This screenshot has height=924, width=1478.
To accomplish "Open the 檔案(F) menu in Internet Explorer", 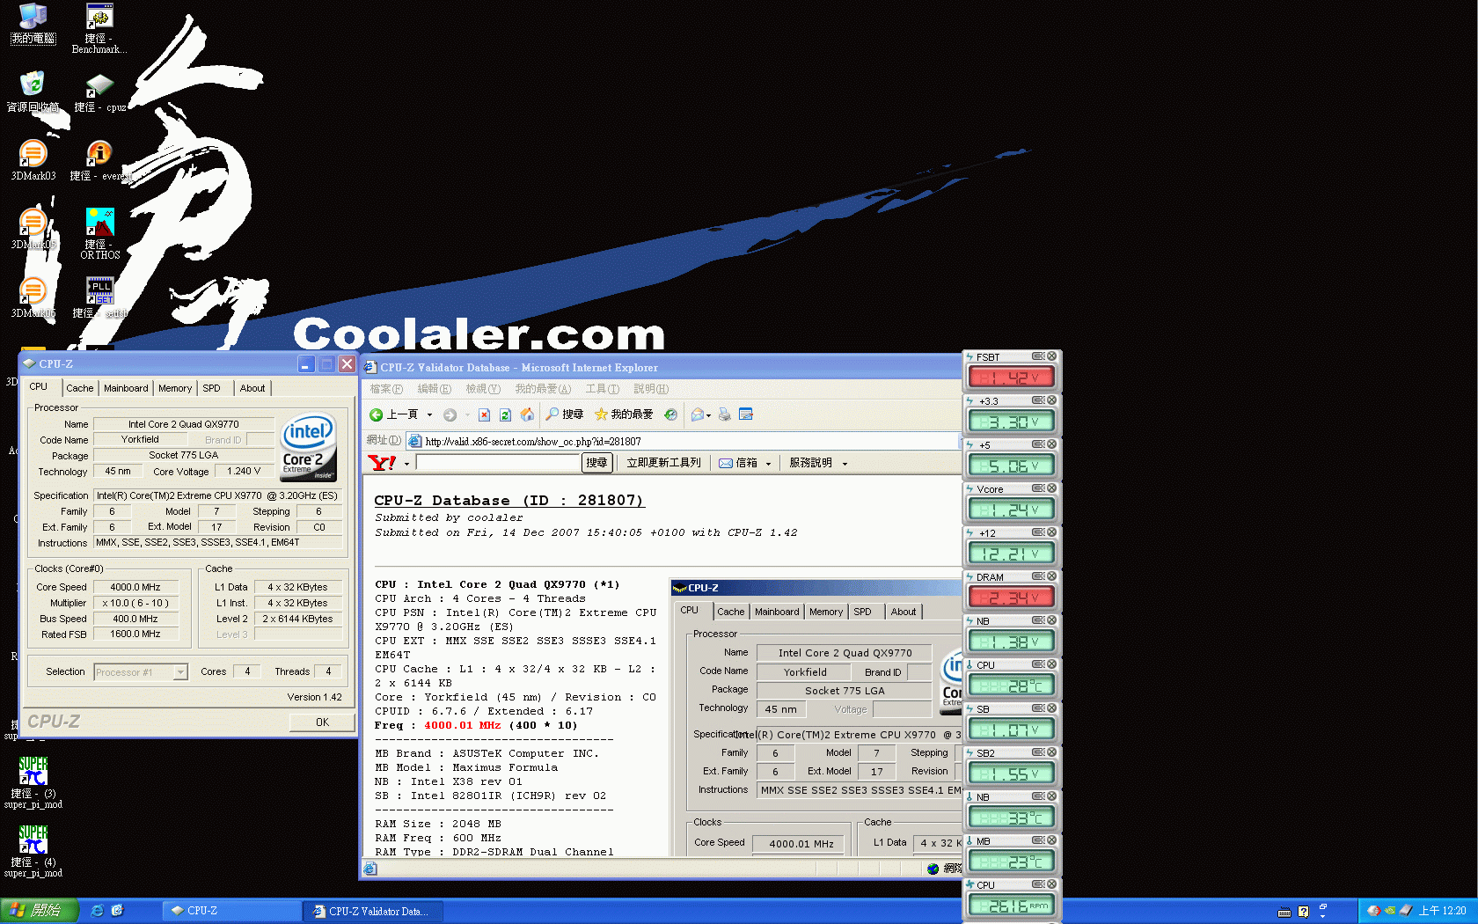I will point(386,389).
